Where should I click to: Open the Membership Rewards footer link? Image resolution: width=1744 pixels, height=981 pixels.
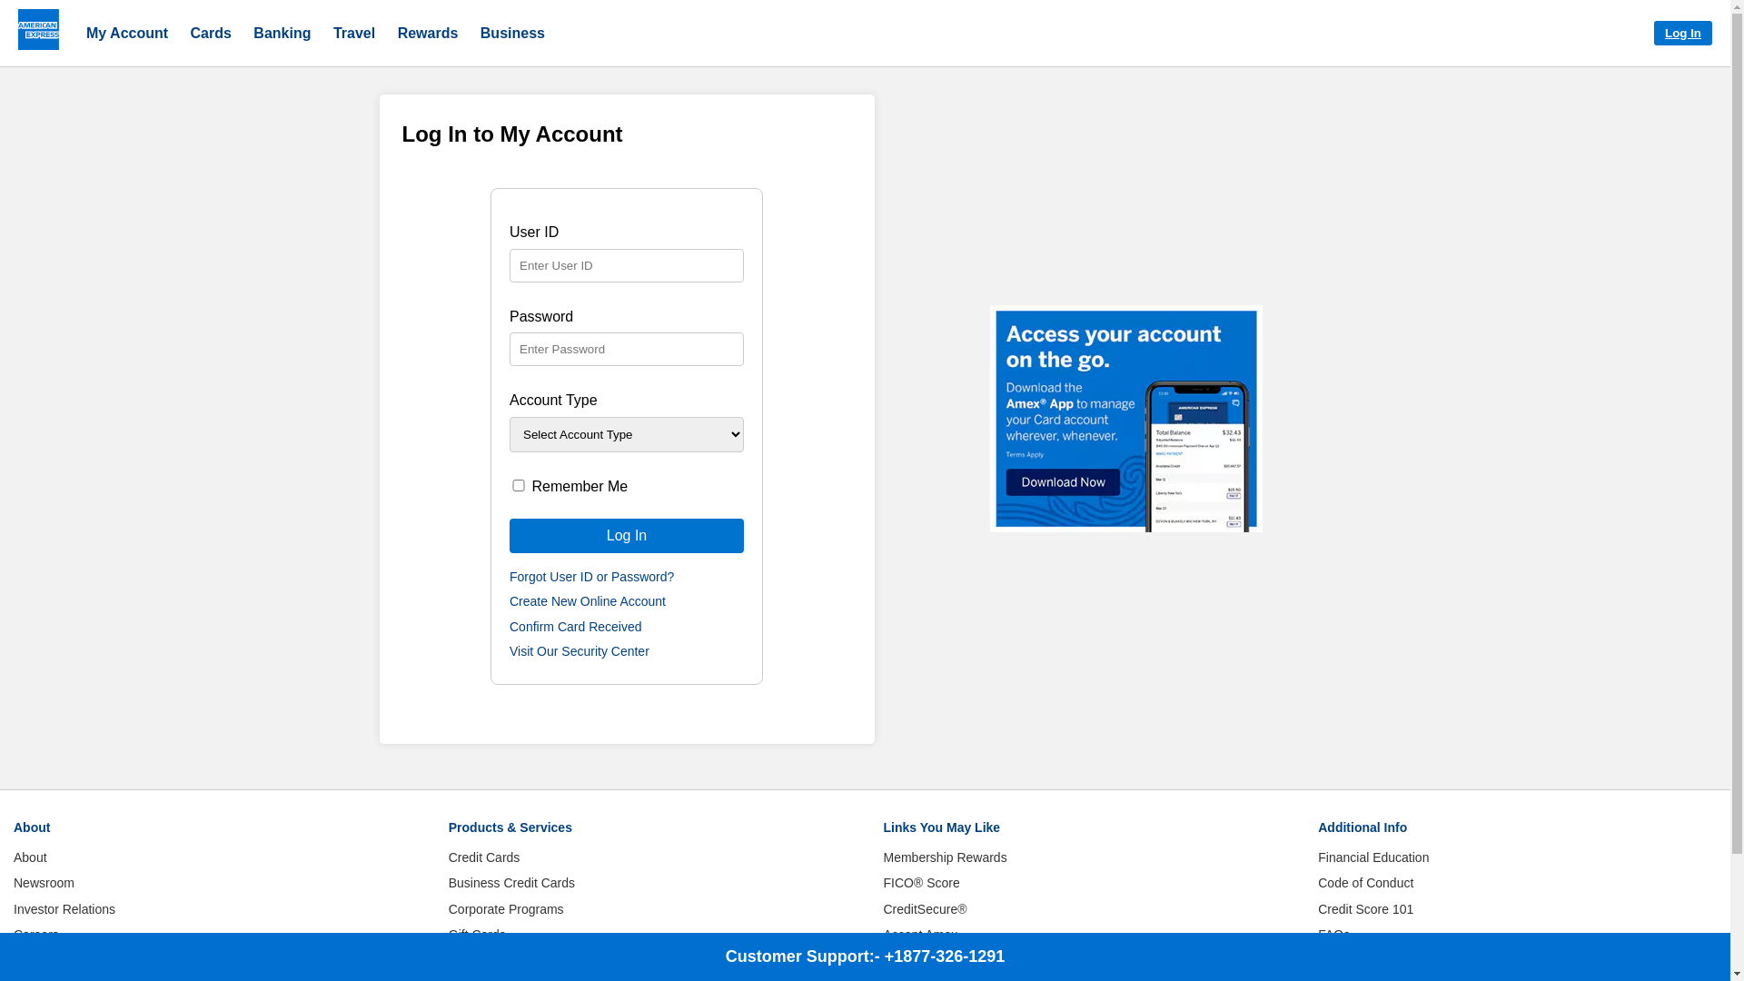tap(945, 857)
